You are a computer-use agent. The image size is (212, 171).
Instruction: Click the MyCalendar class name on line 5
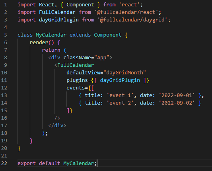pyautogui.click(x=51, y=35)
